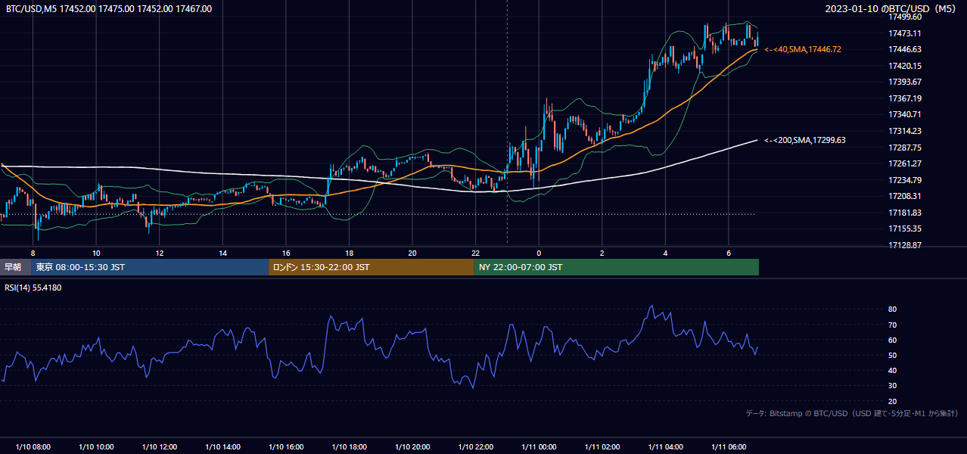Click the 東京 08:00-15:30 JST session bar
The width and height of the screenshot is (967, 454).
click(x=150, y=267)
